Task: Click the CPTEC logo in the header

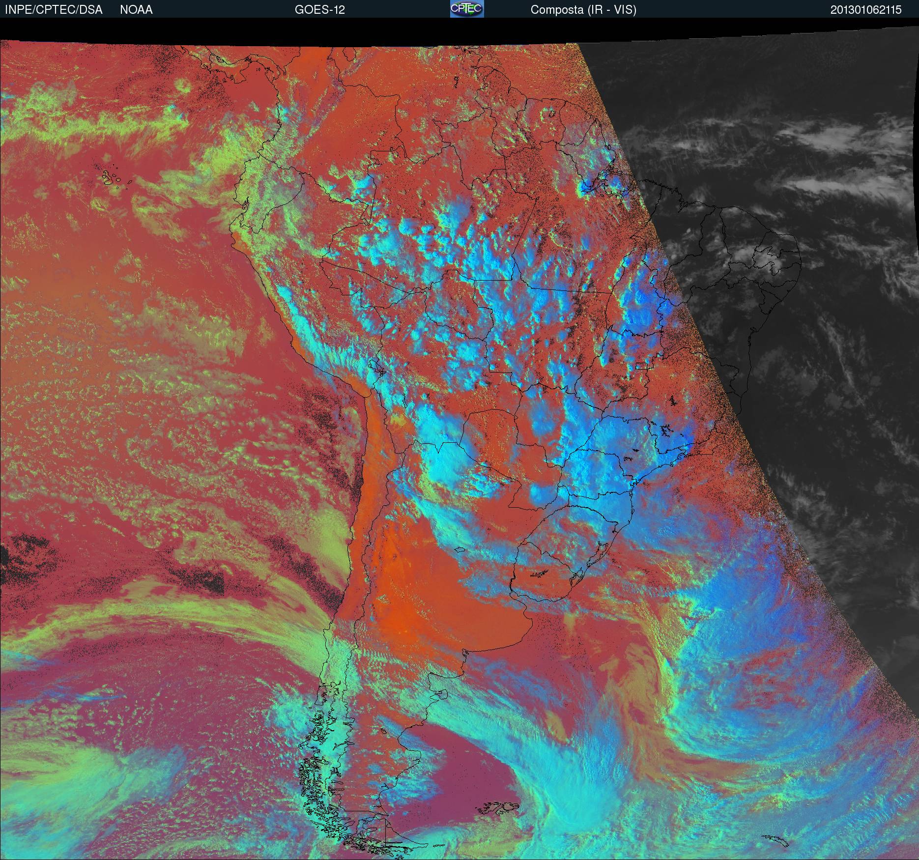Action: point(467,9)
